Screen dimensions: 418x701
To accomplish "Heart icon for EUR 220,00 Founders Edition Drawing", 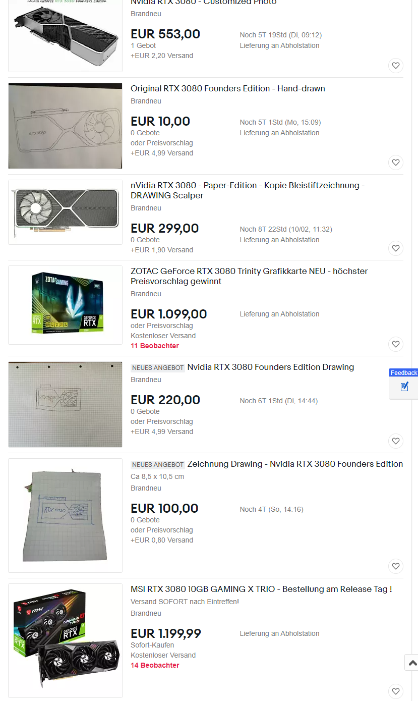I will 396,441.
